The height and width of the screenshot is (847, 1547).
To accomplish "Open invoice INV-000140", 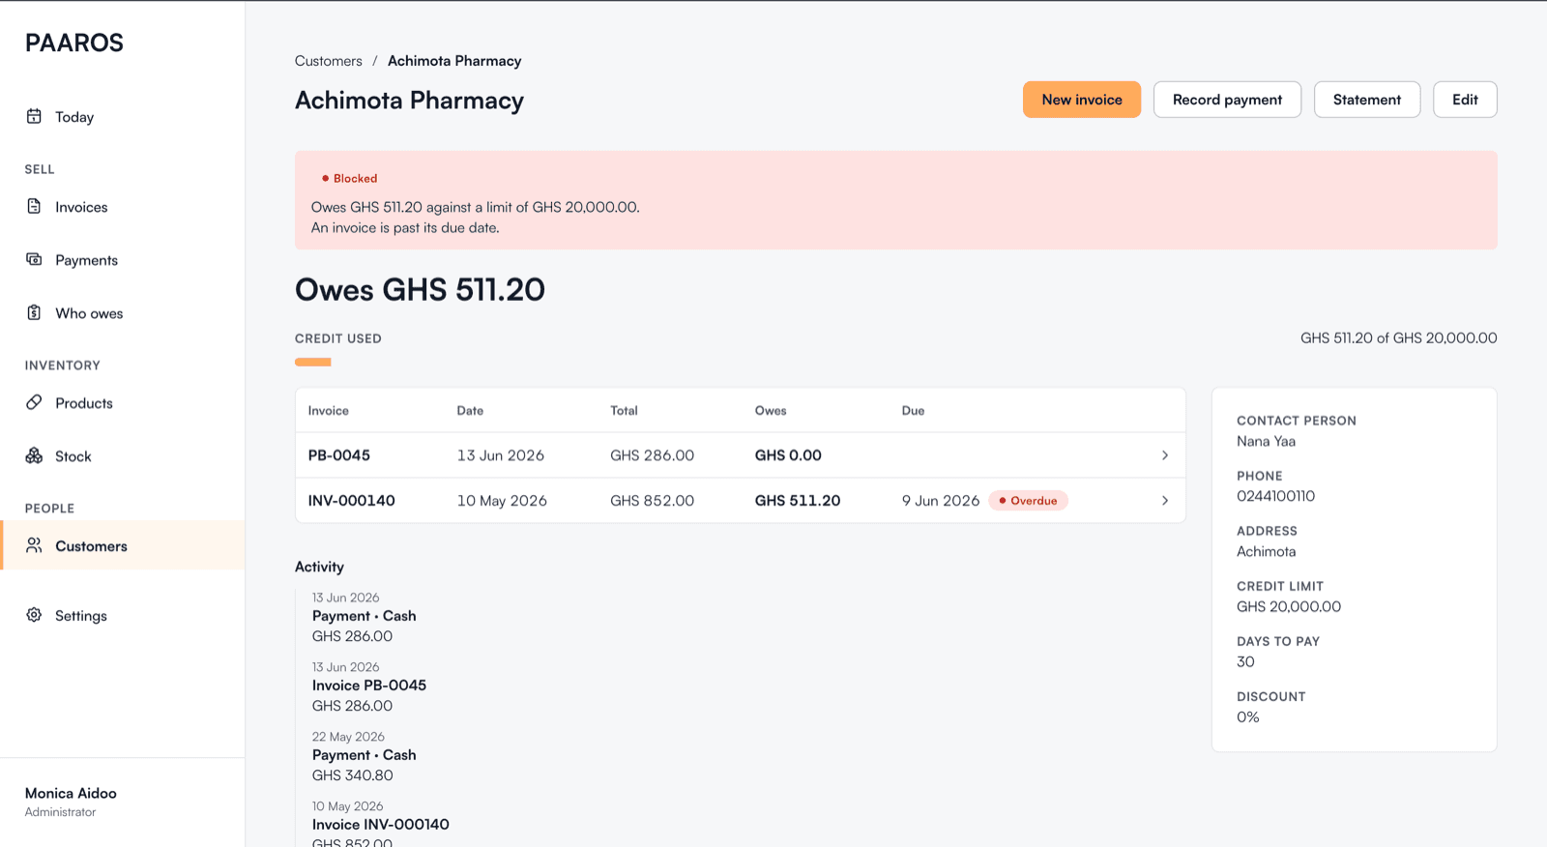I will point(352,501).
